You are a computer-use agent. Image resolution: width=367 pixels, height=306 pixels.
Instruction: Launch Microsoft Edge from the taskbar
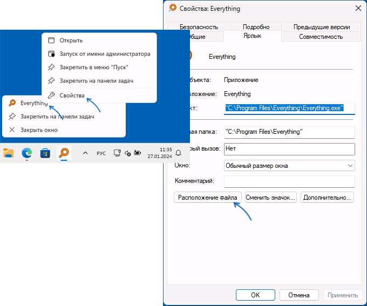(26, 153)
